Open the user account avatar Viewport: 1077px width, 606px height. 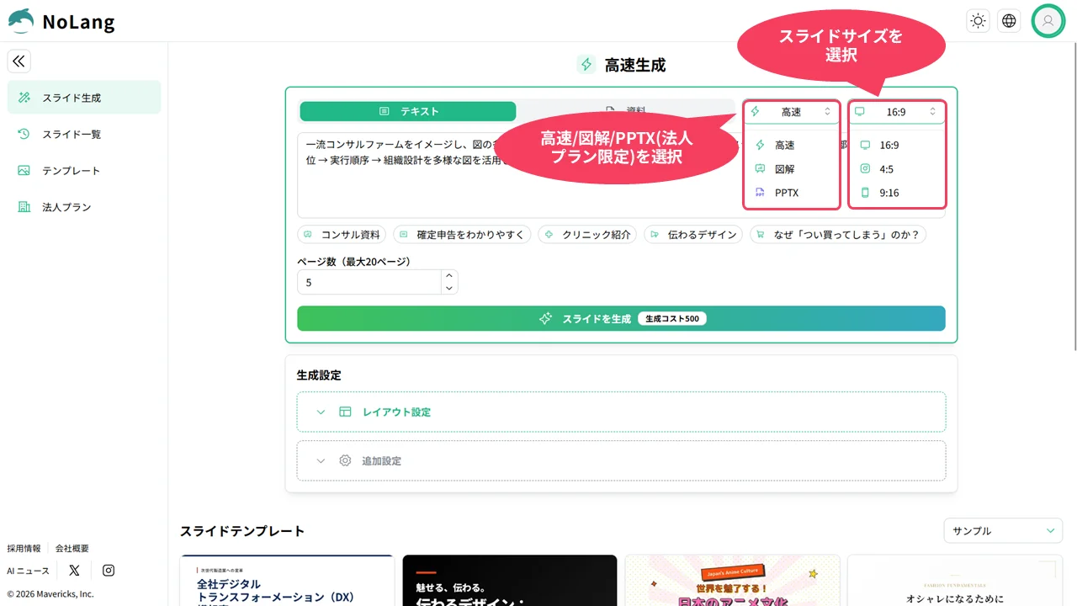(1048, 21)
